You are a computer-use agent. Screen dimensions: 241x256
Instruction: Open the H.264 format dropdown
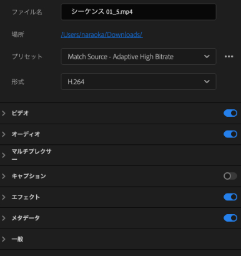(x=139, y=81)
